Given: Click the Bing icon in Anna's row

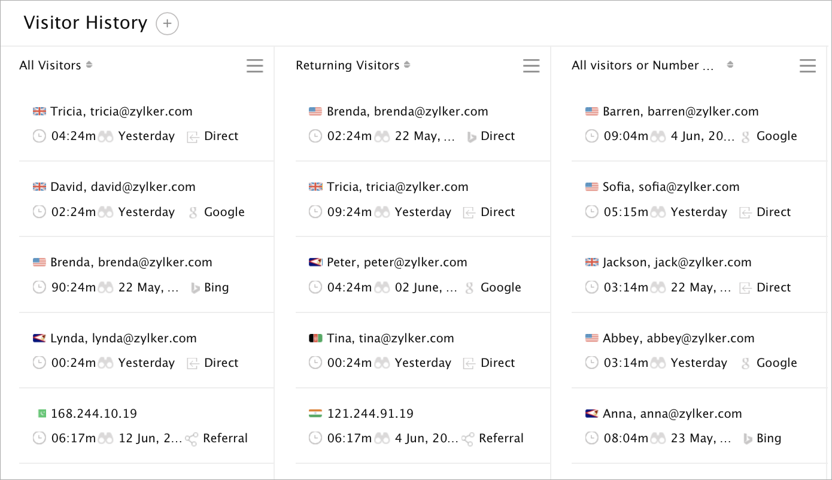Looking at the screenshot, I should (x=747, y=439).
